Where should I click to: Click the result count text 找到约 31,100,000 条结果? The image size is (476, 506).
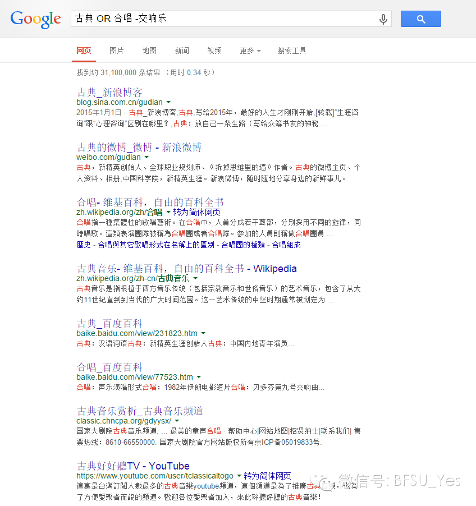tap(118, 72)
